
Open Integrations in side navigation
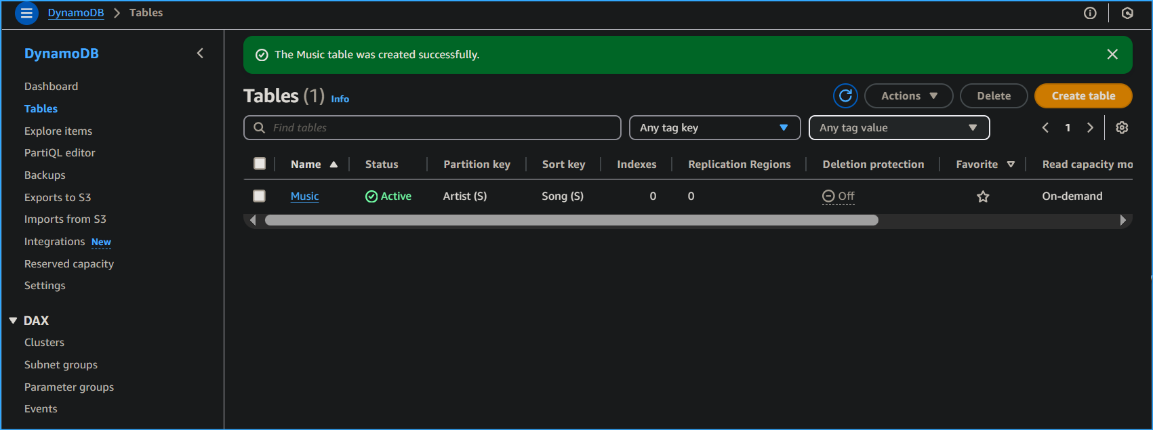(54, 242)
